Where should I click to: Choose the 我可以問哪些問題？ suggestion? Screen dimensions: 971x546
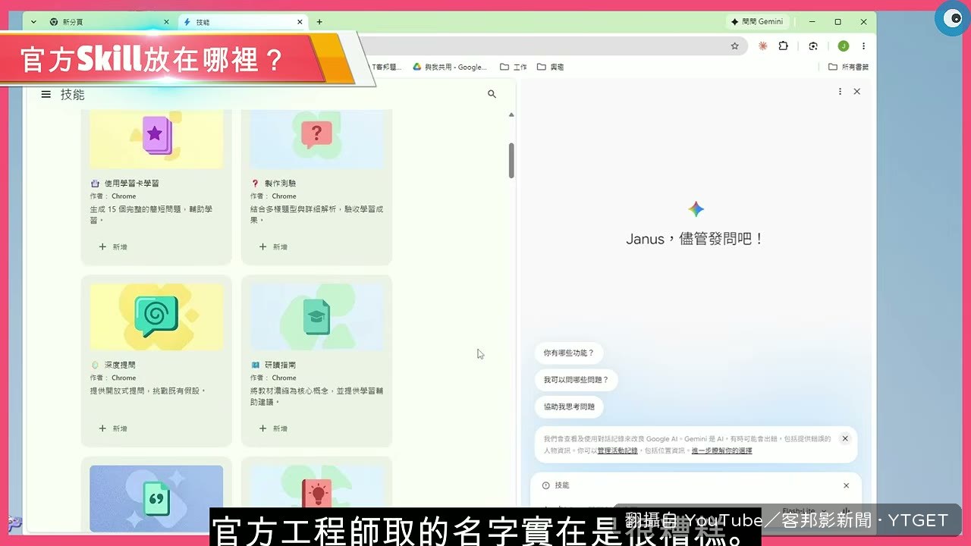577,380
